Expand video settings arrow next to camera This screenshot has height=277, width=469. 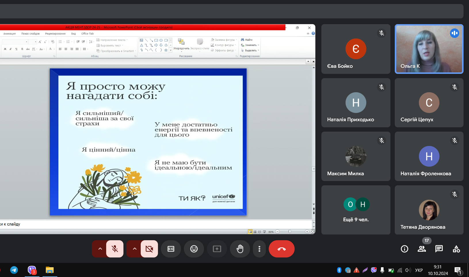pos(135,249)
